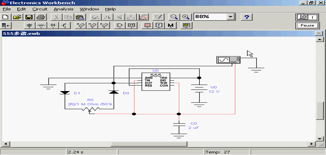The height and width of the screenshot is (155, 326).
Task: Select the D0 diode symbol
Action: click(114, 92)
